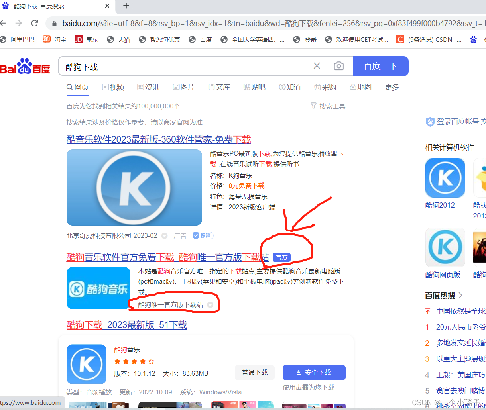This screenshot has height=410, width=486.
Task: Select the 网页 tab
Action: 77,87
